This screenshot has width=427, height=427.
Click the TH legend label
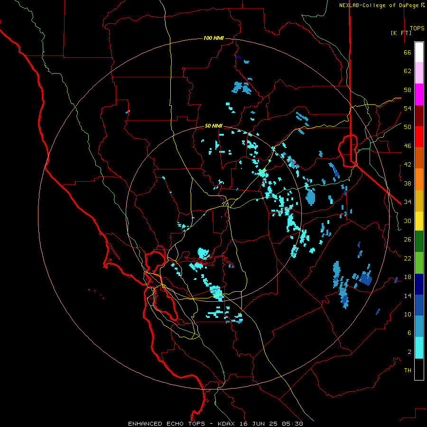pyautogui.click(x=408, y=371)
